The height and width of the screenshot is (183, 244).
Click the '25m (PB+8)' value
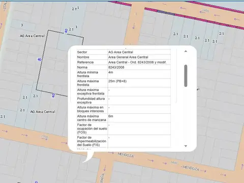(117, 81)
